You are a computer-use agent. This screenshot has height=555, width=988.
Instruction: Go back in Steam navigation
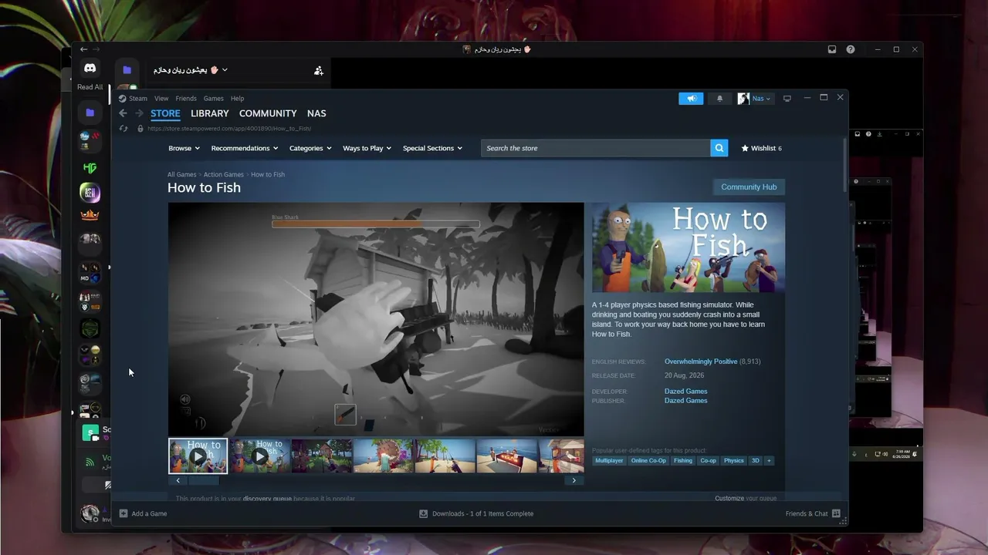point(123,113)
